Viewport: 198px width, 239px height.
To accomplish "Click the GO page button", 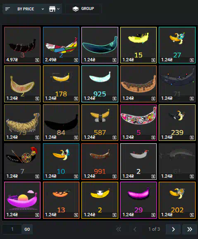I will point(27,229).
